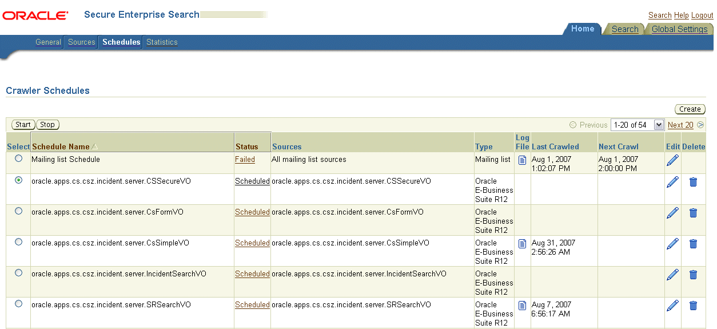Select the CsSimpleVO schedule radio button

[x=19, y=241]
